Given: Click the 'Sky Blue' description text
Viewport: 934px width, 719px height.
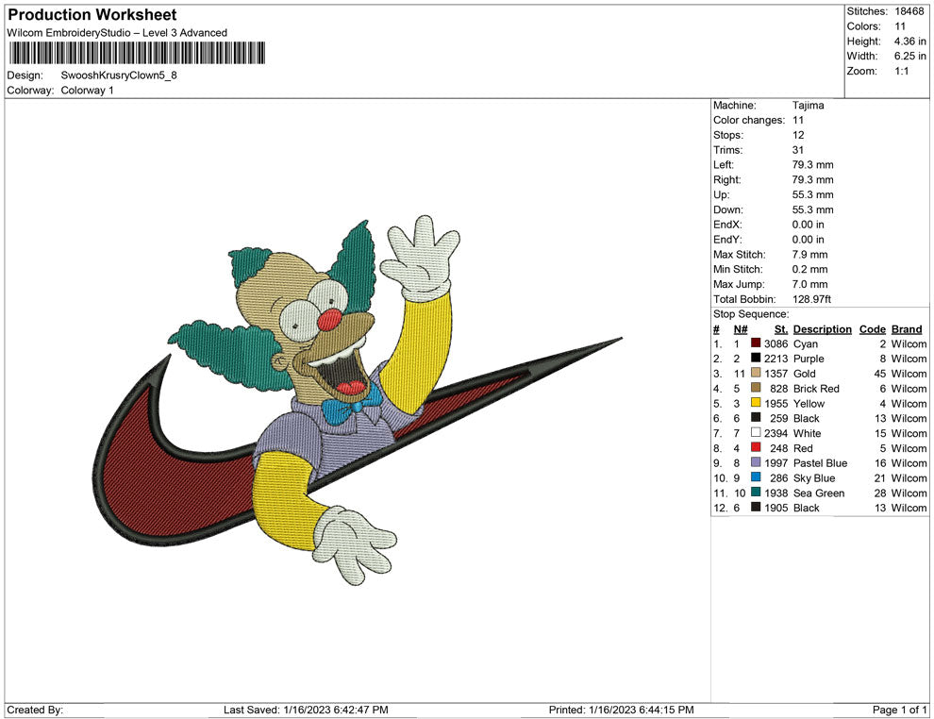Looking at the screenshot, I should coord(814,477).
